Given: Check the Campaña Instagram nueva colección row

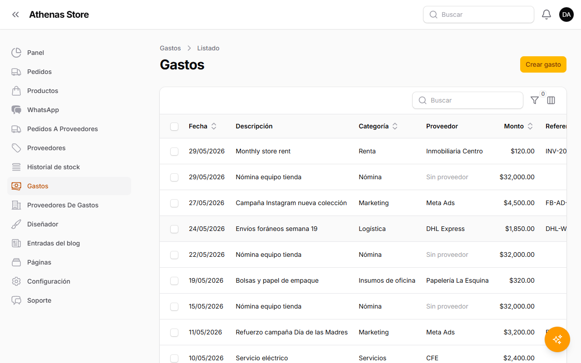Looking at the screenshot, I should point(174,203).
